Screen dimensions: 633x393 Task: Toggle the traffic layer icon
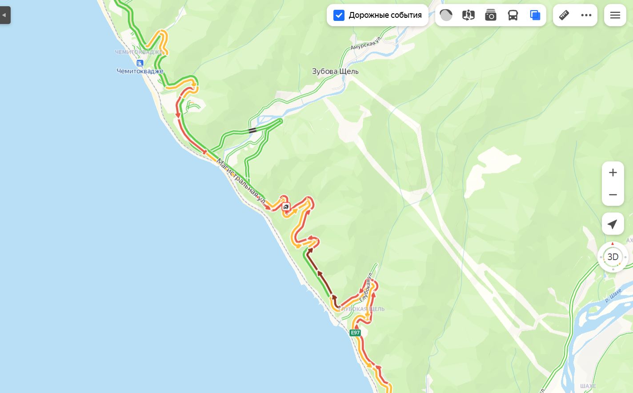pos(446,15)
